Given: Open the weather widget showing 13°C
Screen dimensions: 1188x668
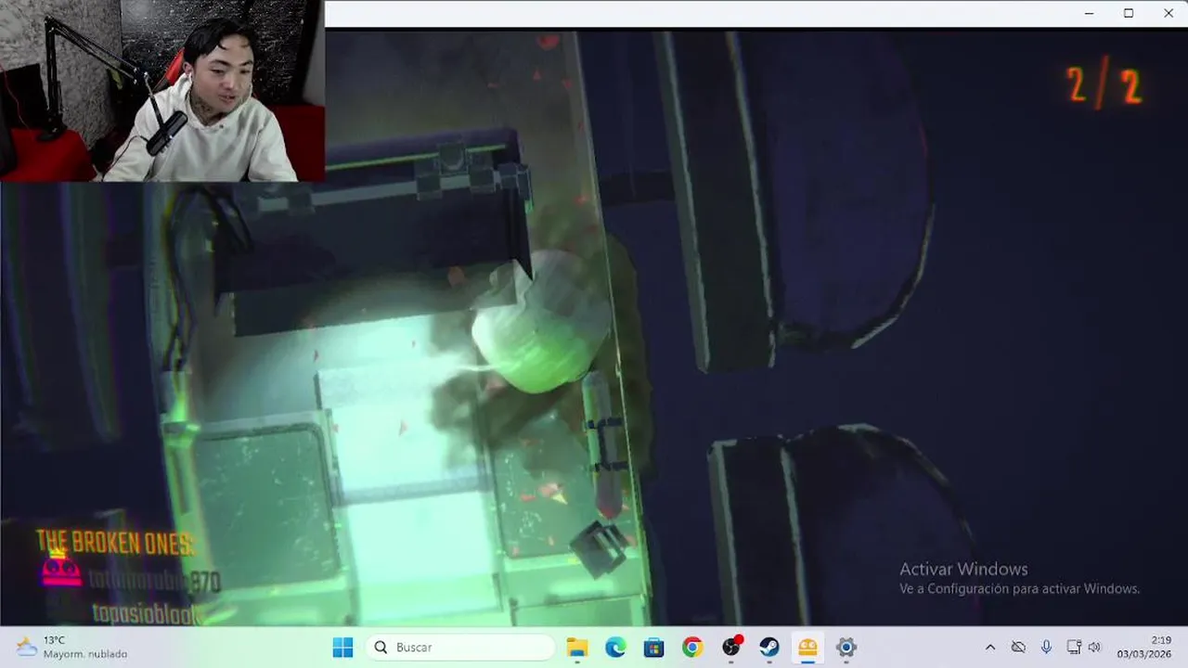Looking at the screenshot, I should [71, 648].
